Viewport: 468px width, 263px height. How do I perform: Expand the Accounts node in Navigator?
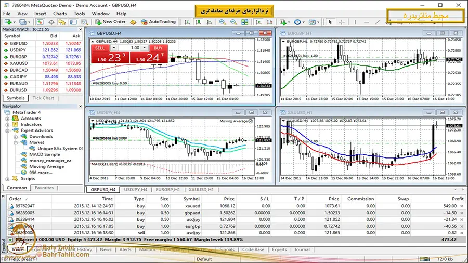7,119
